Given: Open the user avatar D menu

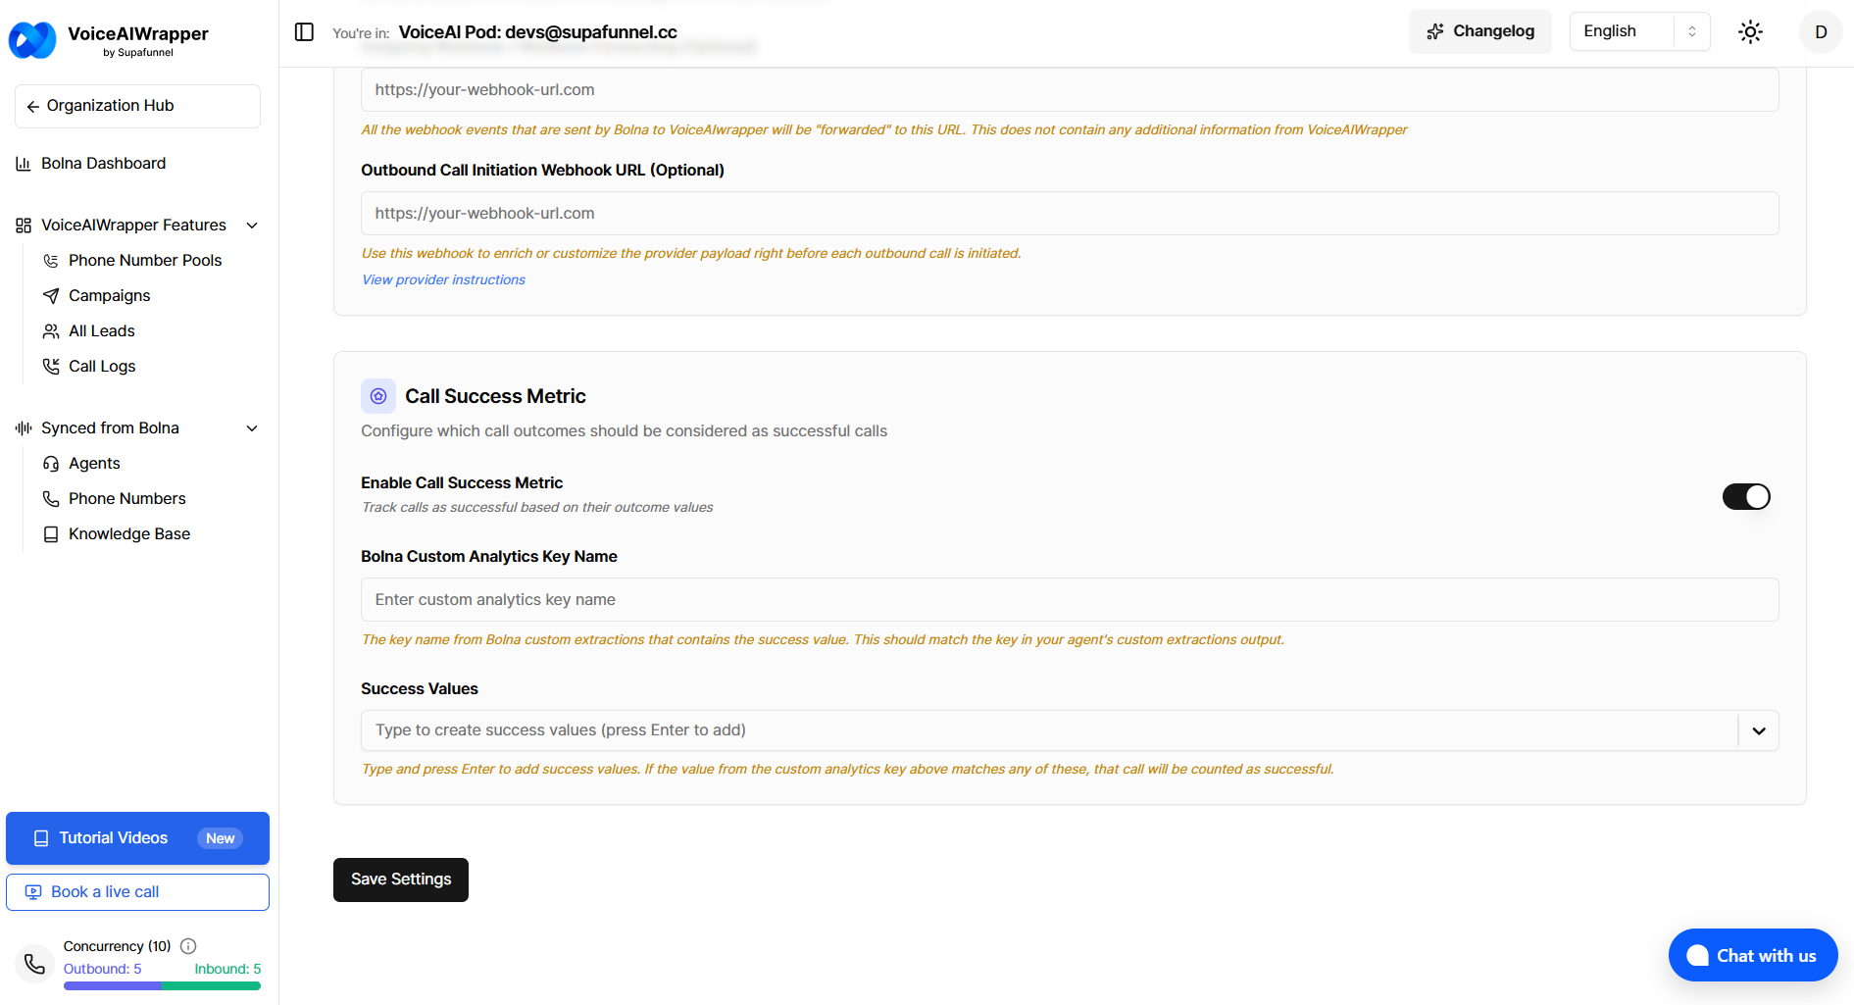Looking at the screenshot, I should point(1820,32).
